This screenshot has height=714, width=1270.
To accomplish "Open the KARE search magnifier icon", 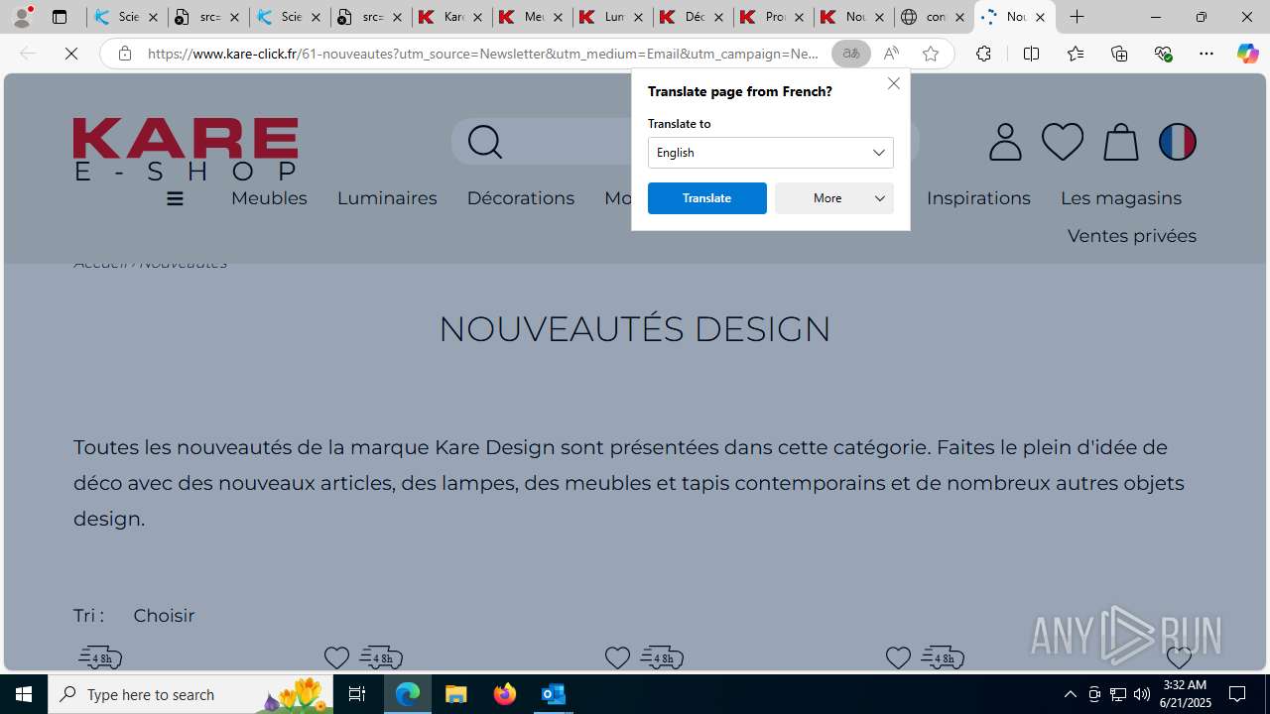I will (x=485, y=142).
